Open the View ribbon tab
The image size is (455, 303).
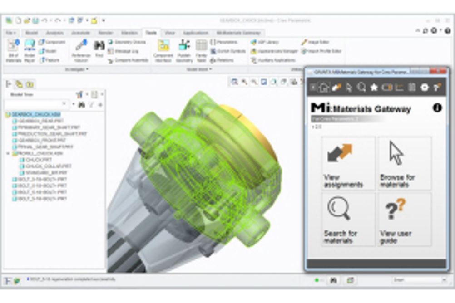(170, 33)
